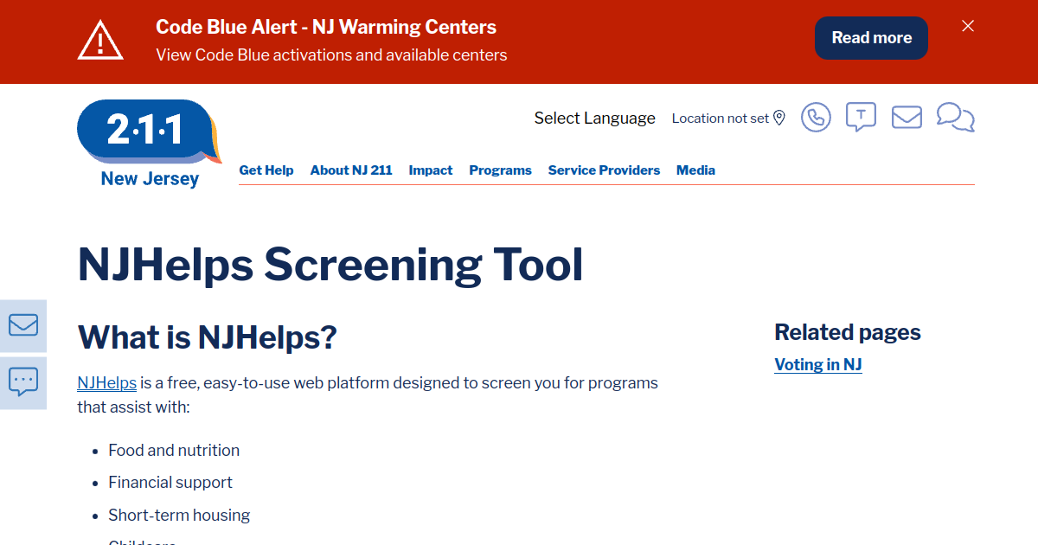Open the Programs menu
The height and width of the screenshot is (545, 1038).
pos(500,170)
